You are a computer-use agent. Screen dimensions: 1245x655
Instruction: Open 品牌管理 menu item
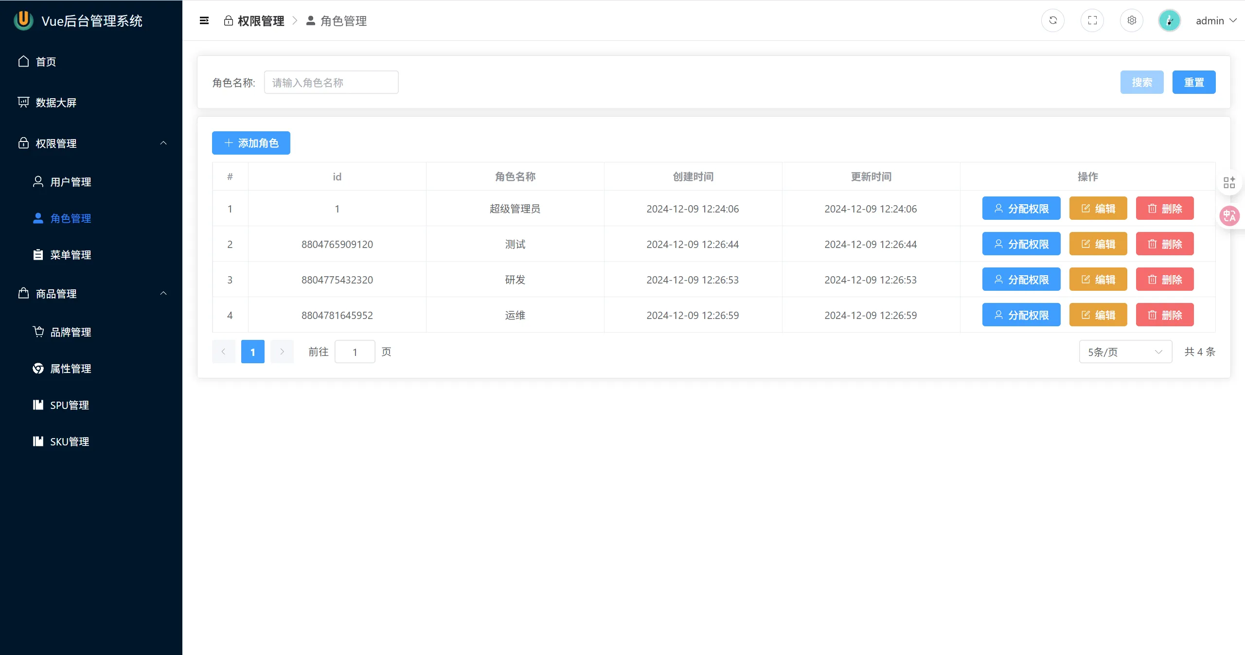click(71, 332)
